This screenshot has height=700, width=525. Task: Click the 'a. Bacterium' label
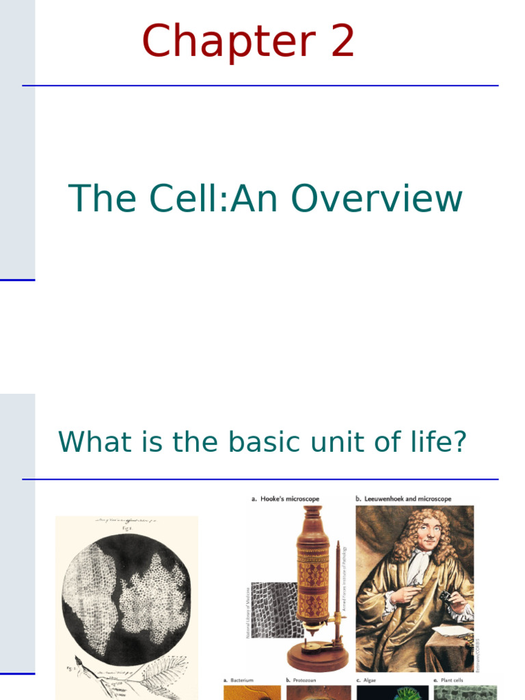(x=239, y=680)
